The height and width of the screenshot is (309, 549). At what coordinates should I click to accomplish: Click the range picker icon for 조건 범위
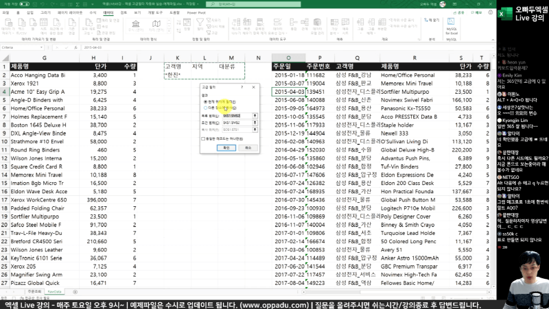click(255, 123)
